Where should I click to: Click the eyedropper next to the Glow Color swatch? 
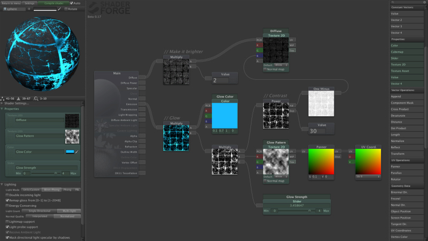point(77,152)
